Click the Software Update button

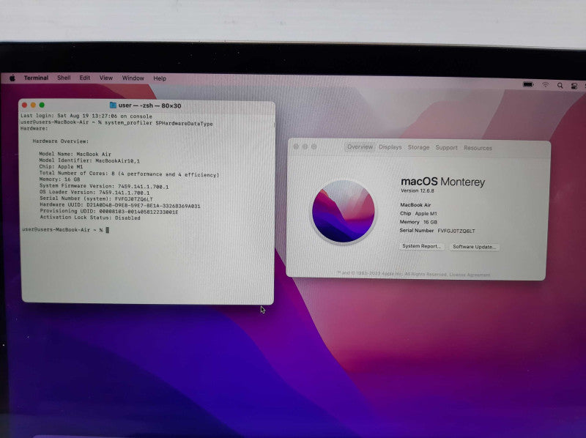coord(474,247)
